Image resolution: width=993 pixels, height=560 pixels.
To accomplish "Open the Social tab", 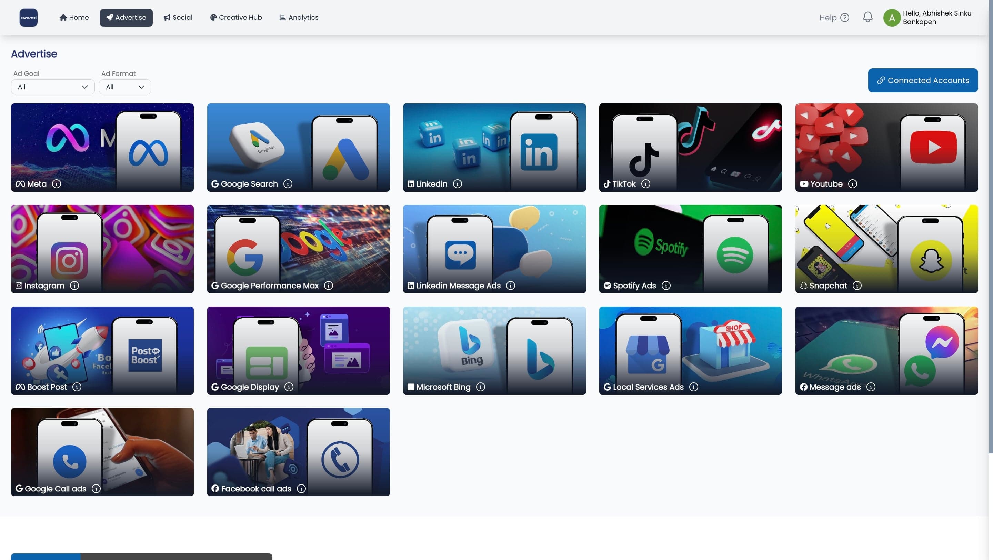I will (178, 17).
